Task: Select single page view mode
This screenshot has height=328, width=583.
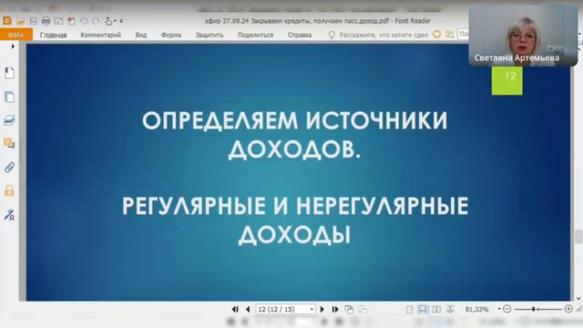Action: coord(409,310)
